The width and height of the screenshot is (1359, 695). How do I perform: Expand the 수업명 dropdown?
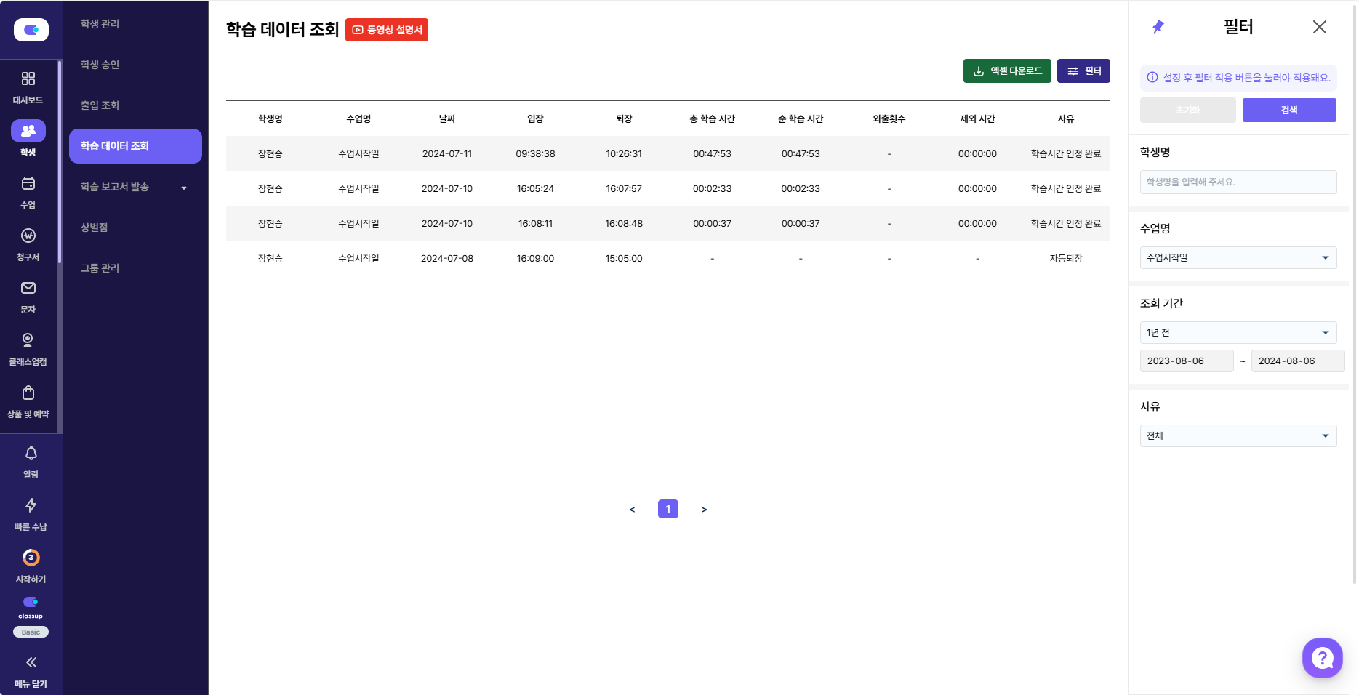click(1238, 258)
